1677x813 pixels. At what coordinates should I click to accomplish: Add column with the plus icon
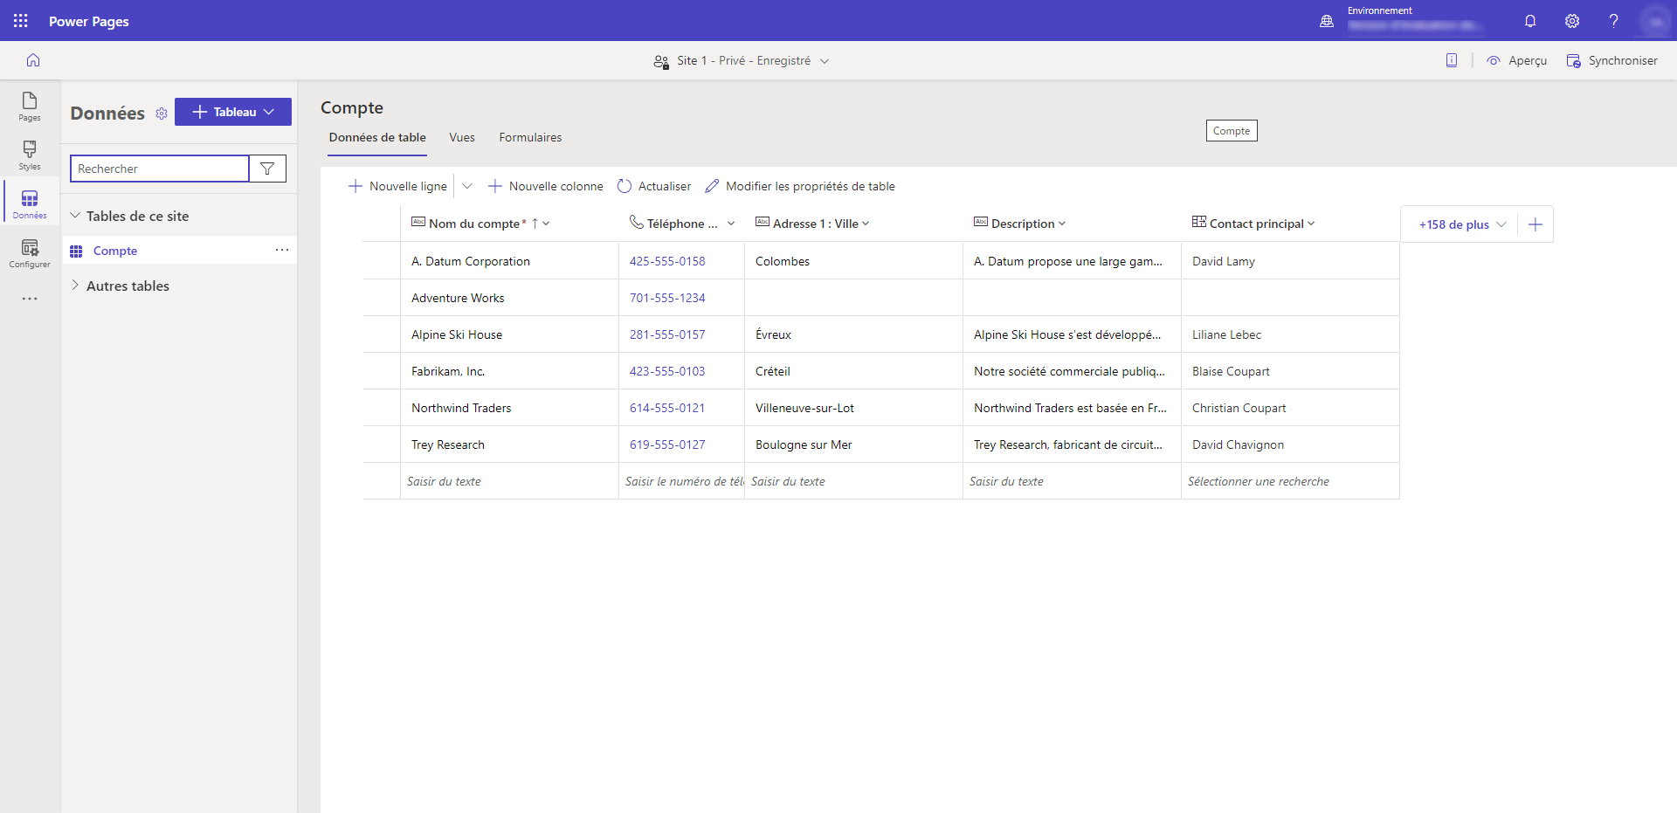click(x=1536, y=224)
